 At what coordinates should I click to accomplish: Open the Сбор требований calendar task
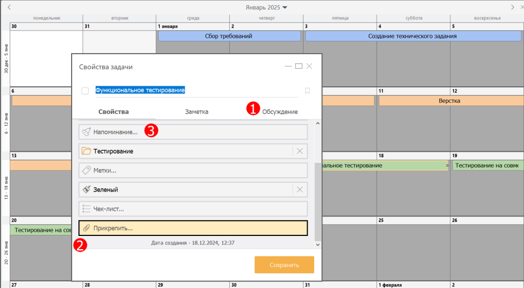[229, 36]
